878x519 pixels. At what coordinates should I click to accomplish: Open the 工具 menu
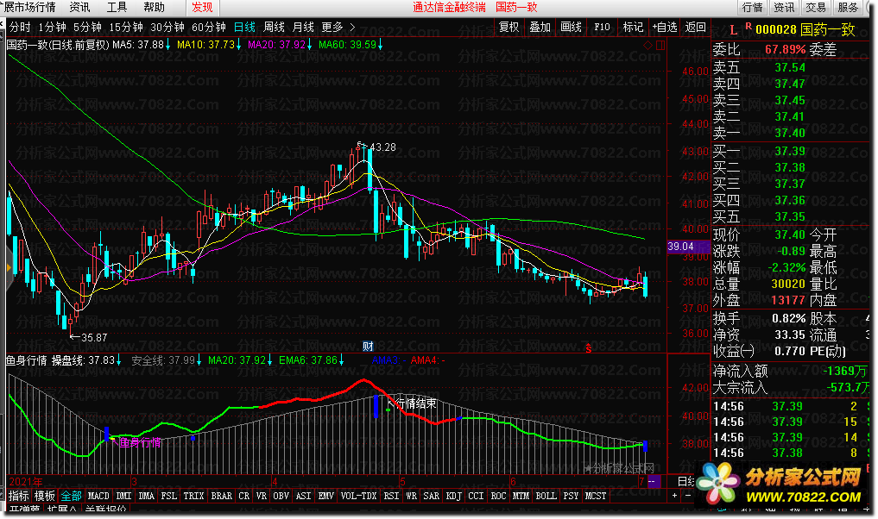click(x=117, y=7)
